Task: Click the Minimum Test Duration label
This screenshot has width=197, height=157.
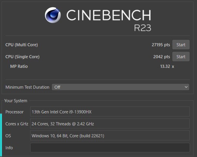Action: coord(27,87)
